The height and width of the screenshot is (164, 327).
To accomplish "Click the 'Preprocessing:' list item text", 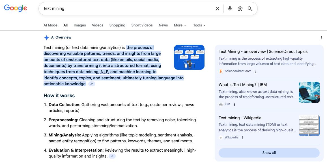I will click(64, 120).
